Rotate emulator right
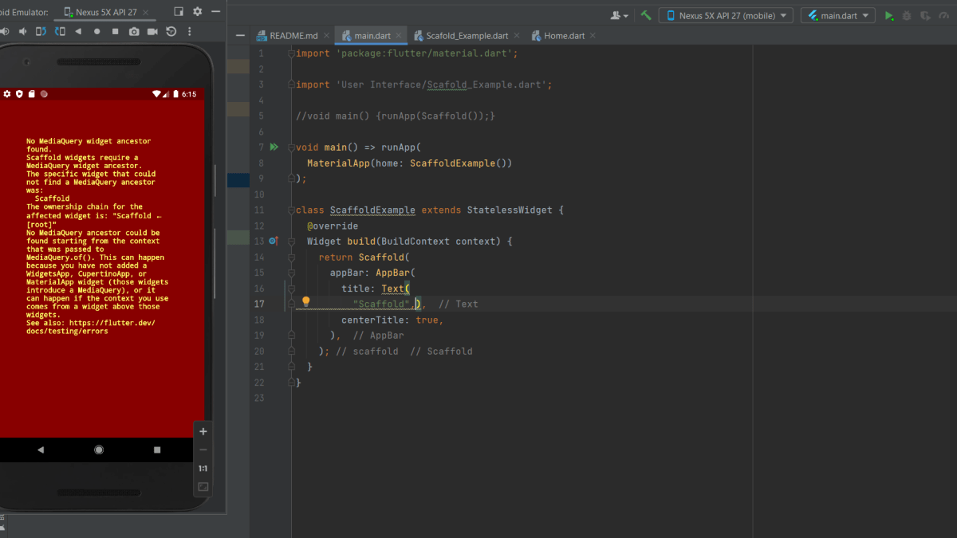The height and width of the screenshot is (538, 957). [60, 31]
